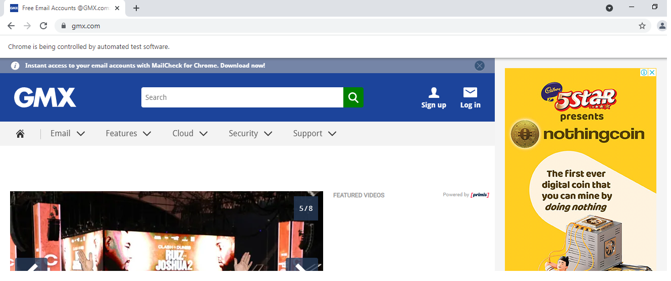Expand the Cloud menu
This screenshot has width=671, height=281.
click(190, 134)
